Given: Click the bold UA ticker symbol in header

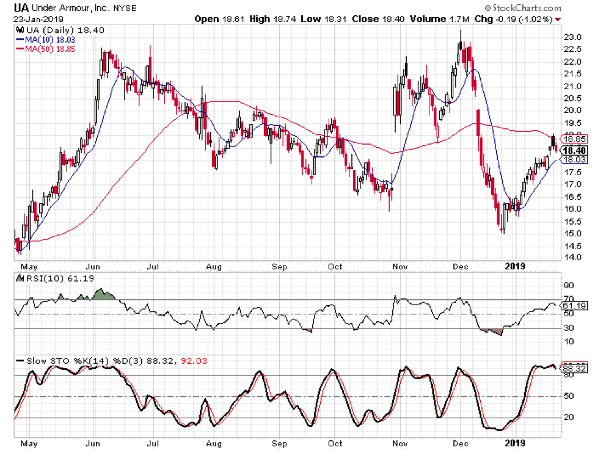Looking at the screenshot, I should (21, 7).
